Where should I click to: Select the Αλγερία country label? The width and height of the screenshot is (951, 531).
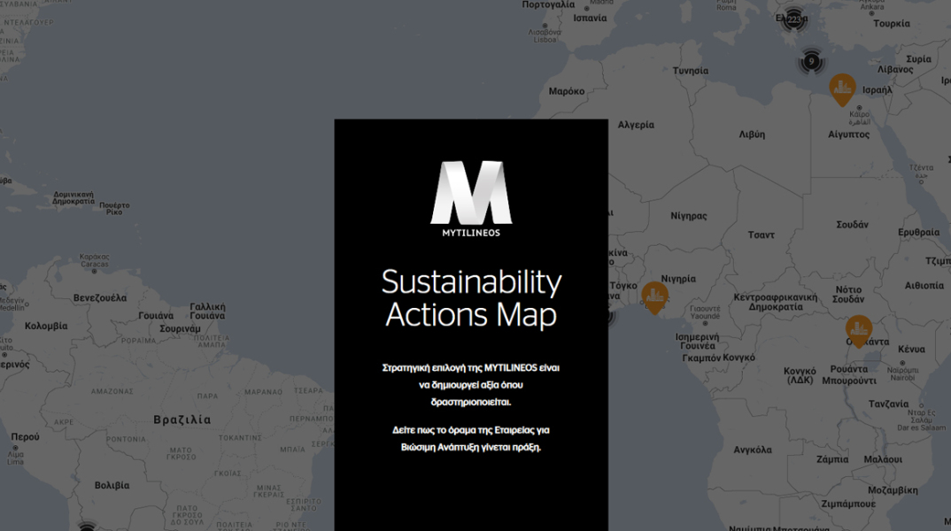636,125
